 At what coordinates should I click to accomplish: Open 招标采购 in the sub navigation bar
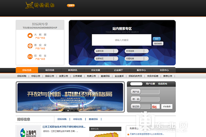22,76
